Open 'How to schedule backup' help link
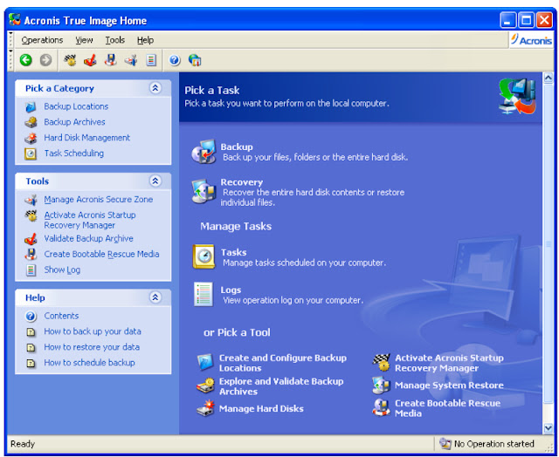The width and height of the screenshot is (559, 457). click(89, 363)
